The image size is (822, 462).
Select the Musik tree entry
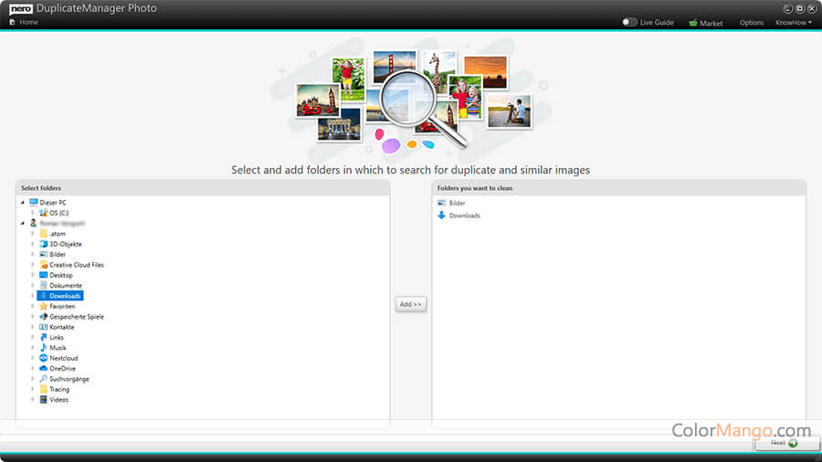58,348
